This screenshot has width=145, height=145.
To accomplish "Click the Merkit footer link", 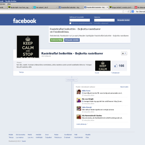I will point(30,134).
